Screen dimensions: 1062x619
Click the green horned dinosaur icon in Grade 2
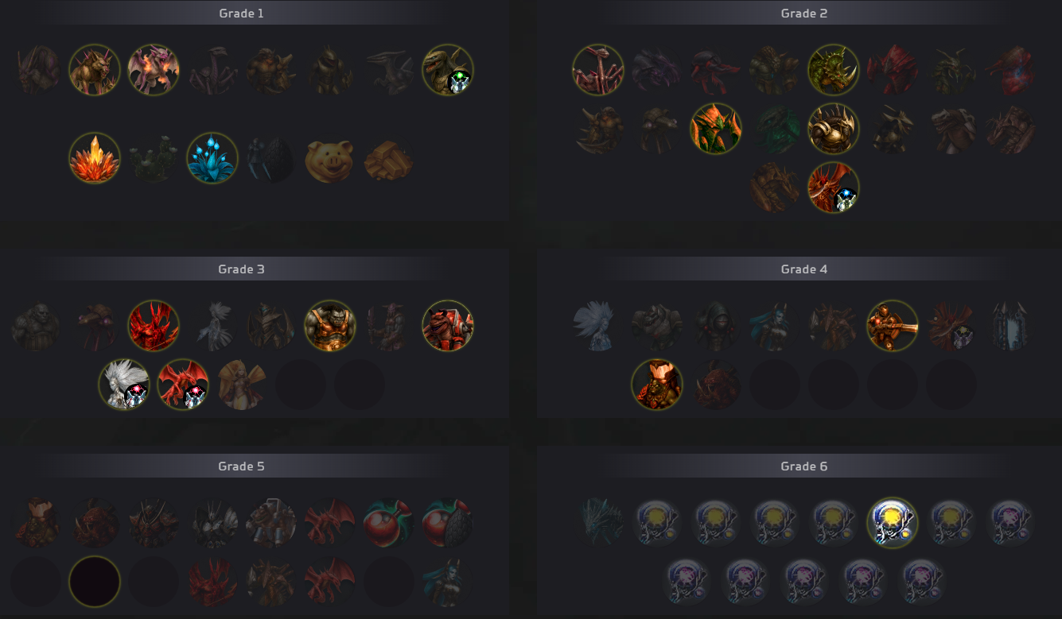tap(834, 70)
